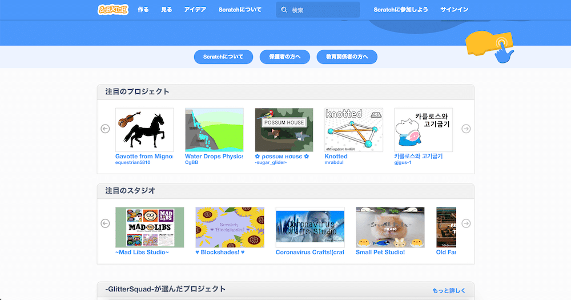Click the 注目のプロジェクト section heading
571x300 pixels.
pos(137,91)
